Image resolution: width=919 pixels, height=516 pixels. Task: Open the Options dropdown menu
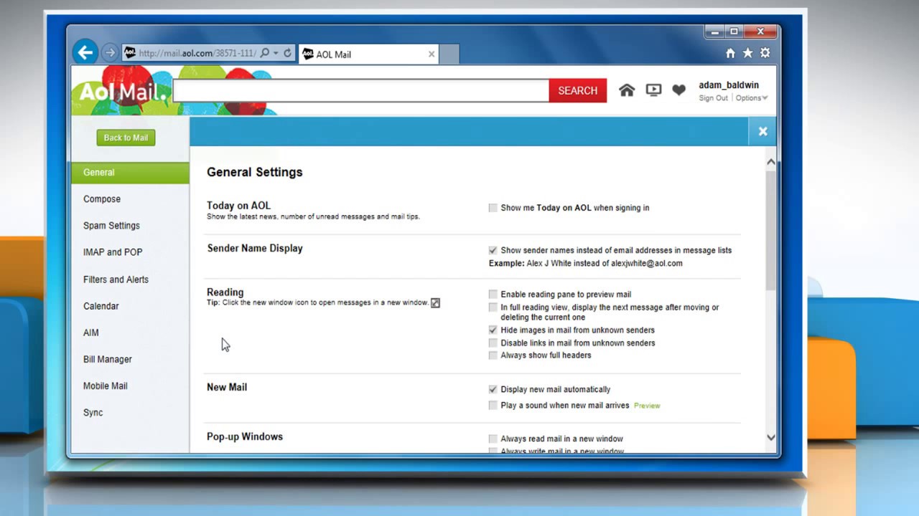[751, 98]
